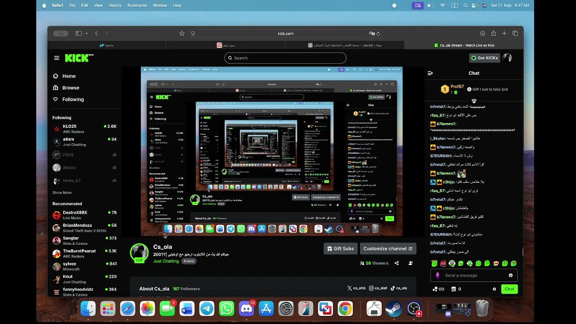Open the File menu in menu bar
This screenshot has width=576, height=324.
click(x=72, y=5)
